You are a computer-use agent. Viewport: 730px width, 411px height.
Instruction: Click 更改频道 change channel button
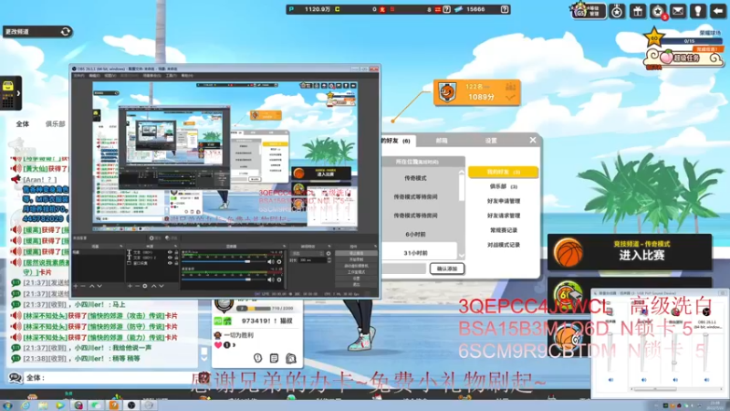point(37,31)
